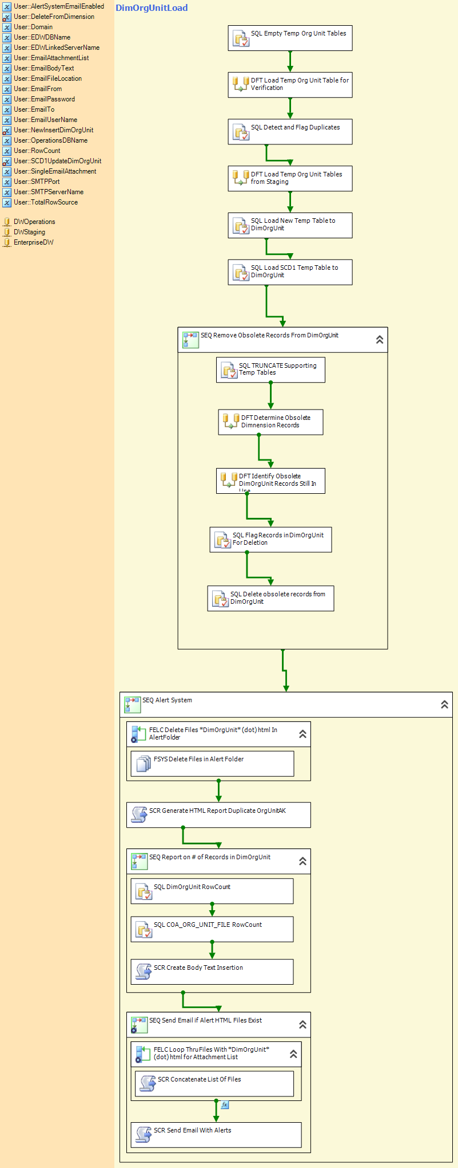Click the SQL Delete obsolete records task icon
This screenshot has width=458, height=1168.
point(220,599)
